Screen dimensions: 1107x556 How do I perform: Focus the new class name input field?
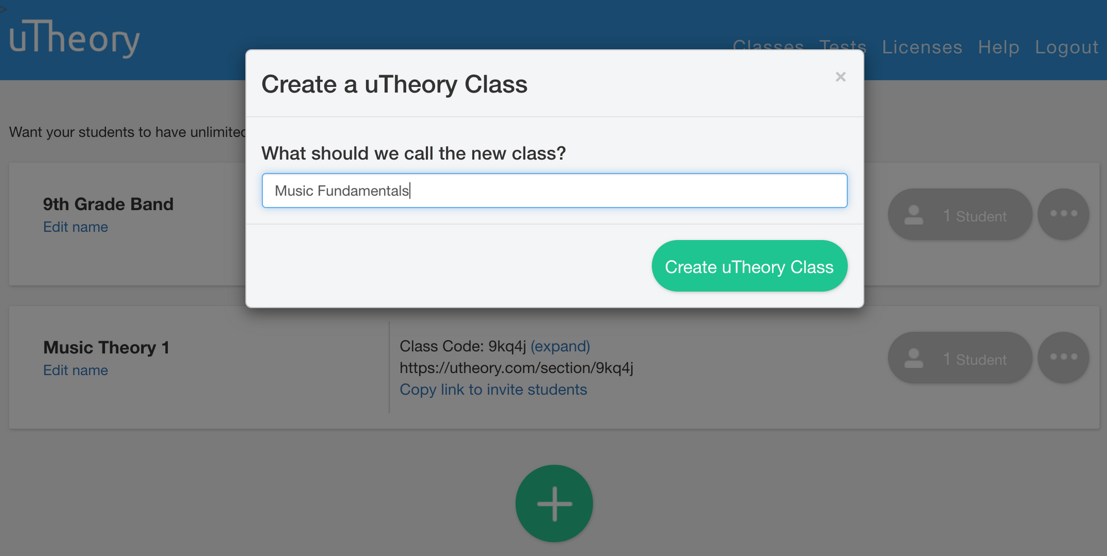[x=554, y=191]
